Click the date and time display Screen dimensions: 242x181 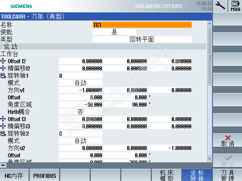tap(204, 6)
